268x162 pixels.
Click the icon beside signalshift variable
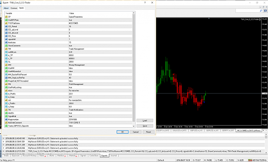click(x=6, y=39)
